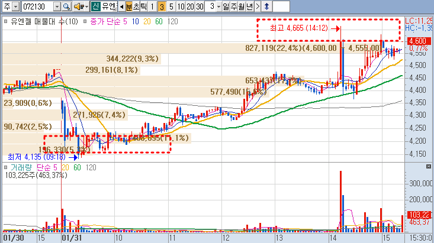Click the HC:-1,39 indicator text
The width and height of the screenshot is (434, 243).
(419, 28)
